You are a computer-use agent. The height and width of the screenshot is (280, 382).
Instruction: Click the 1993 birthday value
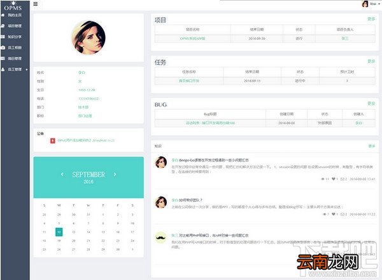click(x=87, y=90)
